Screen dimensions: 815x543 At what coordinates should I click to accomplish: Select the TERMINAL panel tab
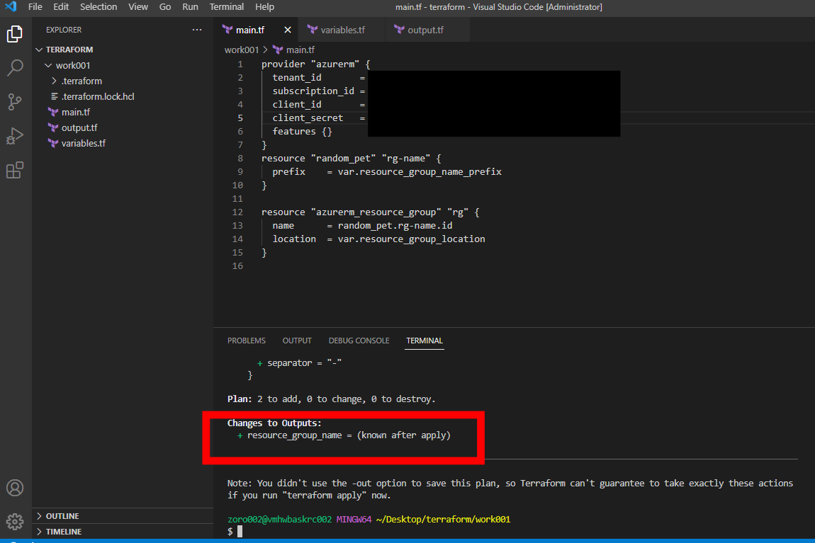[x=424, y=341]
